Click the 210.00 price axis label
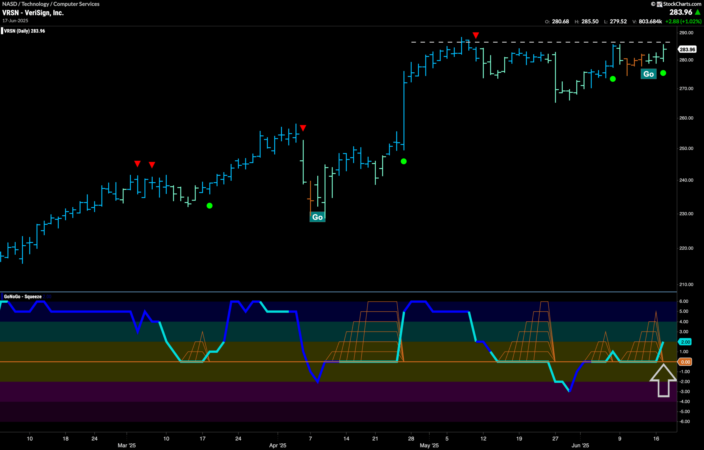This screenshot has width=704, height=450. pyautogui.click(x=686, y=284)
